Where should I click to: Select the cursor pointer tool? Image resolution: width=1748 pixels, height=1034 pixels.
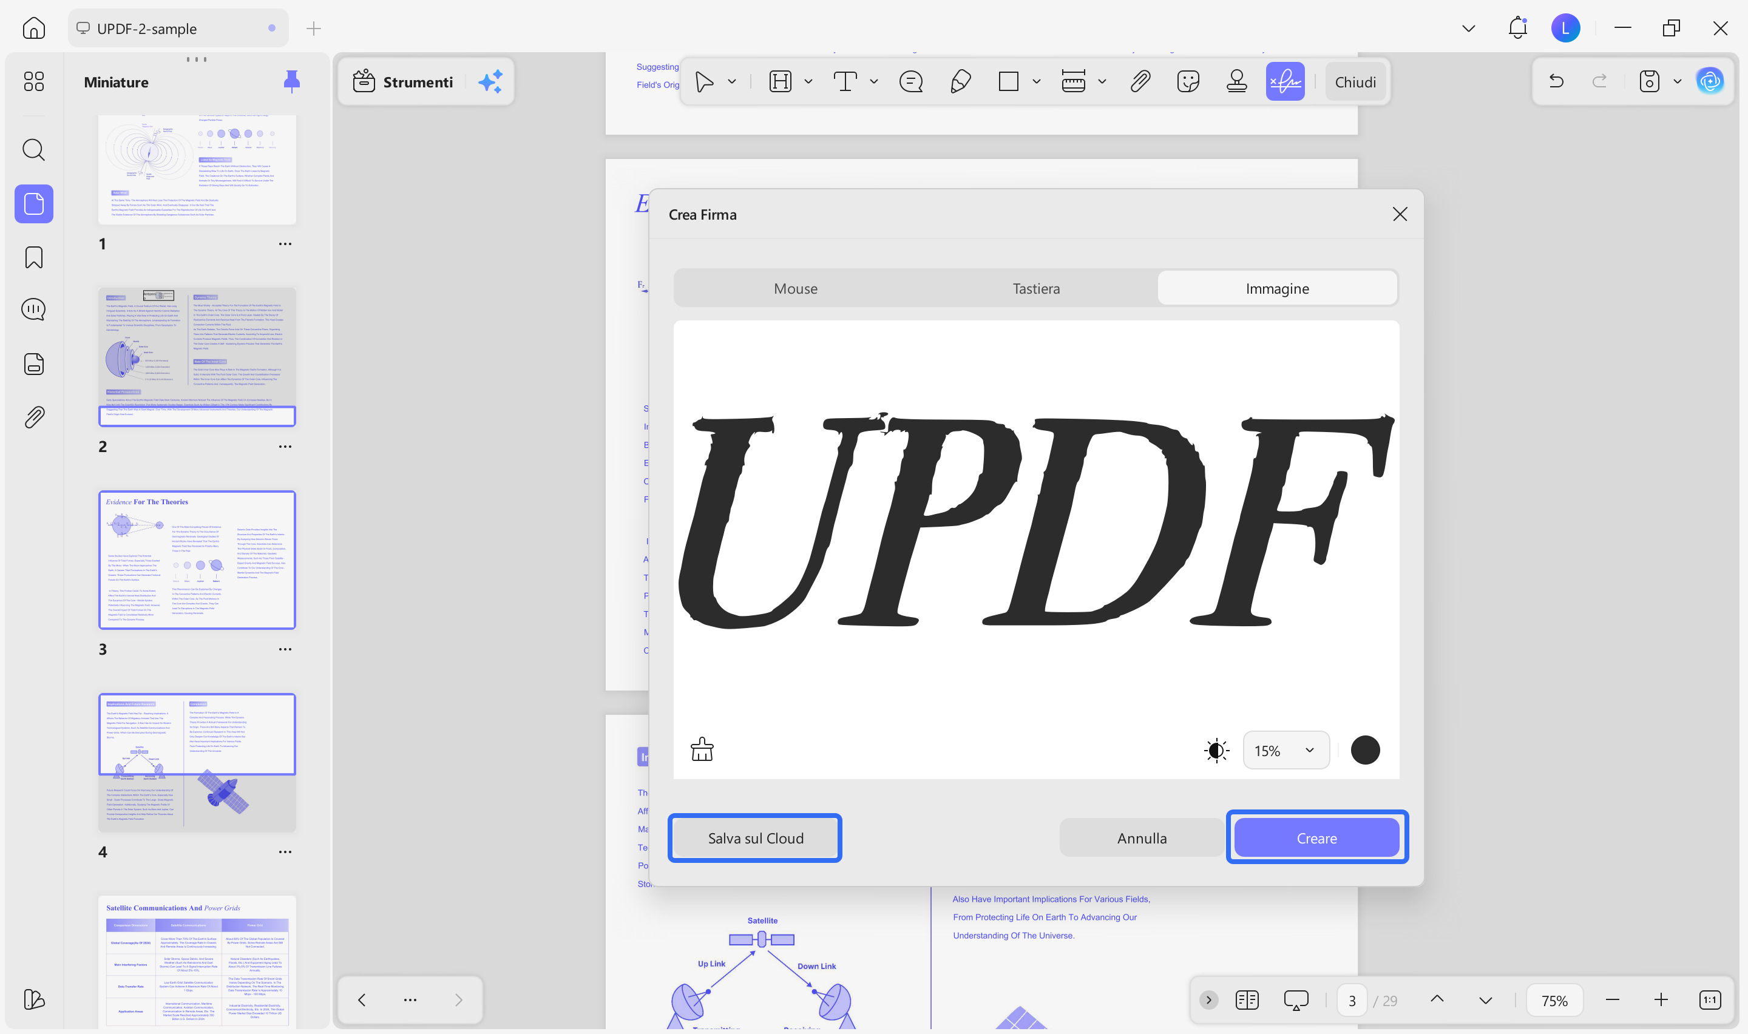[x=704, y=81]
